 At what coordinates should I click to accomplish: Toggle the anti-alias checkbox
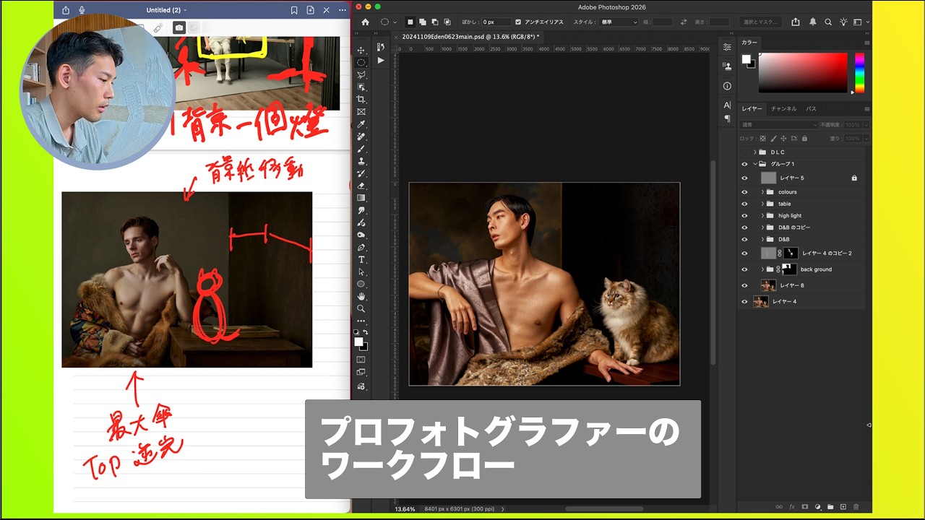click(518, 22)
